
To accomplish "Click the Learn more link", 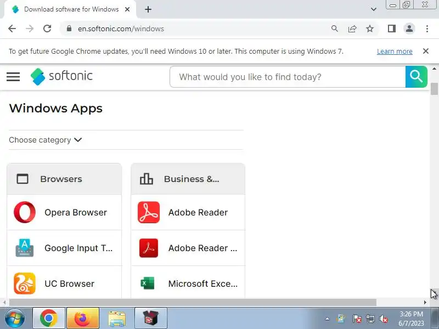I will click(395, 51).
